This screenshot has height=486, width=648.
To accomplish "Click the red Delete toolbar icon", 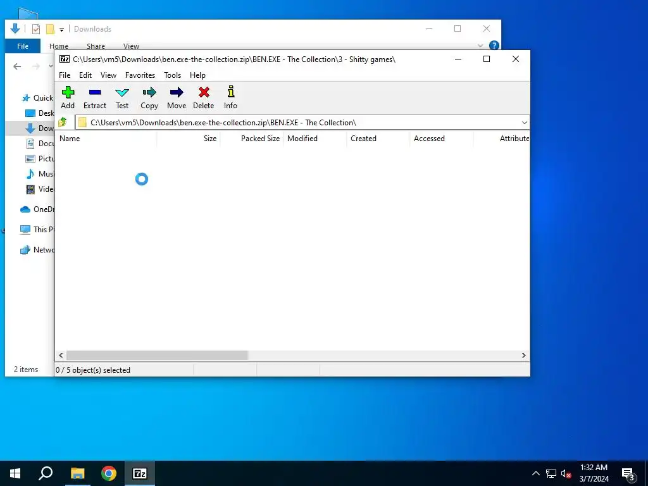I will pyautogui.click(x=203, y=98).
